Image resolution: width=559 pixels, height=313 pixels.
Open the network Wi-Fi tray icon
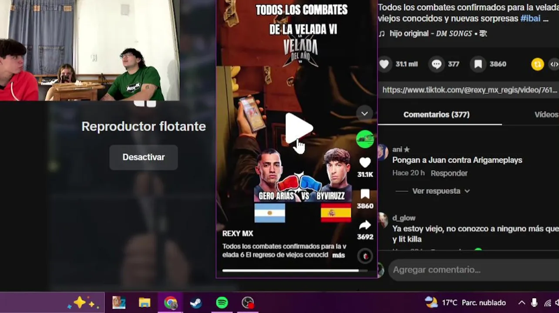pyautogui.click(x=548, y=303)
